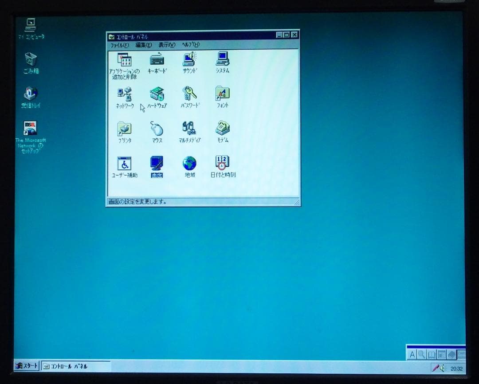Open the マウス mouse settings icon

[157, 128]
